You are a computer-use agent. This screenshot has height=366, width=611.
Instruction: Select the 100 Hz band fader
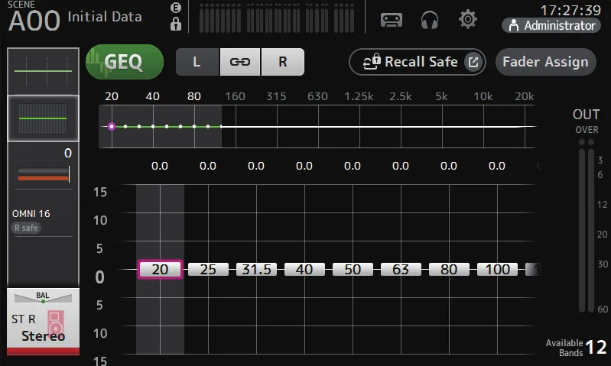tap(497, 270)
